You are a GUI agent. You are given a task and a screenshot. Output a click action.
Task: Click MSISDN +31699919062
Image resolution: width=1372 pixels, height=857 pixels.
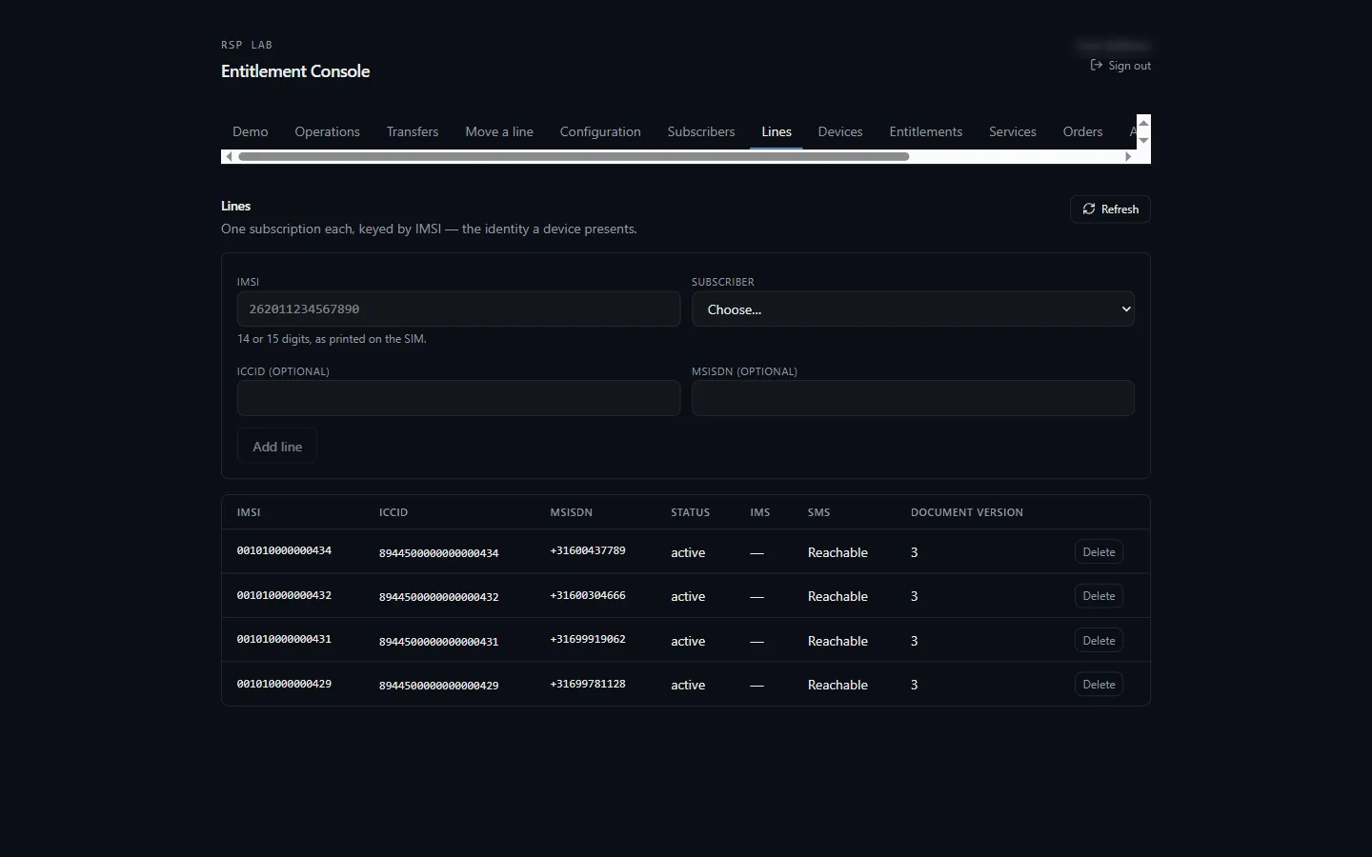coord(588,639)
